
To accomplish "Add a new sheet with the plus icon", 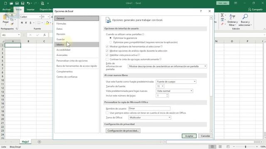I will (x=39, y=142).
